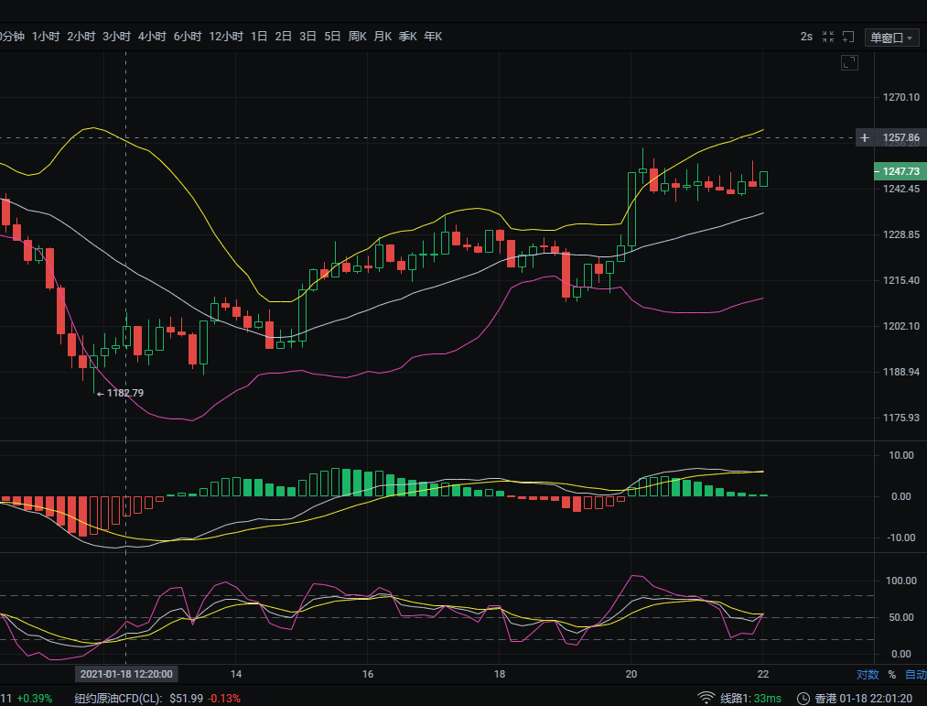Switch chart to 2日 interval
The width and height of the screenshot is (927, 706).
click(283, 37)
